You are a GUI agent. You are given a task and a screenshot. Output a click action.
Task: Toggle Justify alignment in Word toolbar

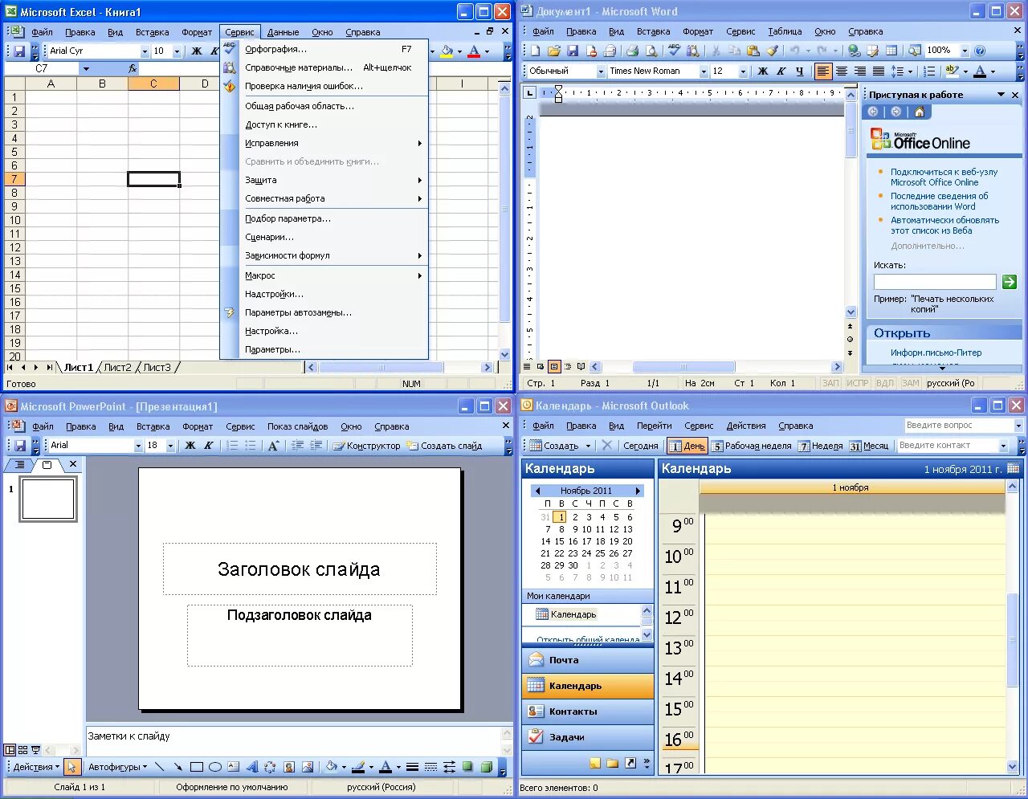click(x=878, y=71)
